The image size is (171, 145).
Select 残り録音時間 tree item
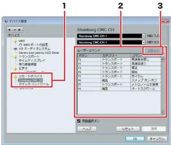[x=28, y=64]
